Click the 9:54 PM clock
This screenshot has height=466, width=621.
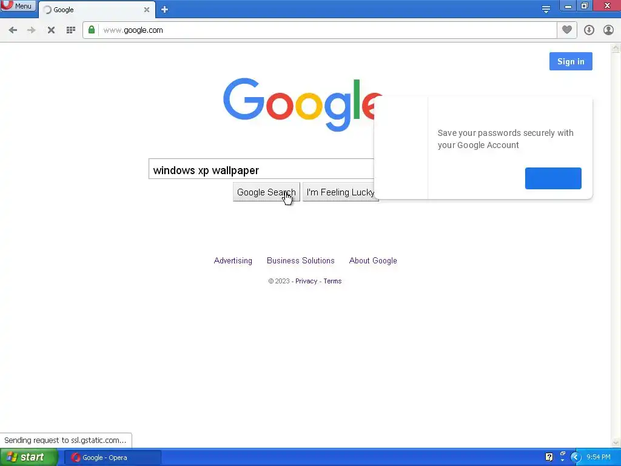pyautogui.click(x=599, y=458)
